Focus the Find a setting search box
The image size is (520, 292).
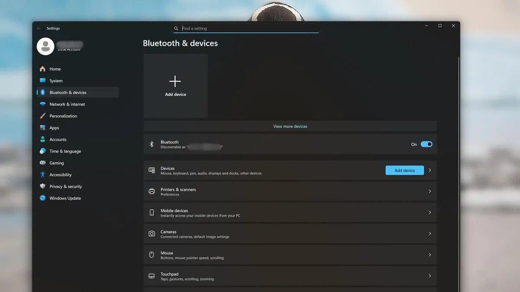[x=247, y=29]
